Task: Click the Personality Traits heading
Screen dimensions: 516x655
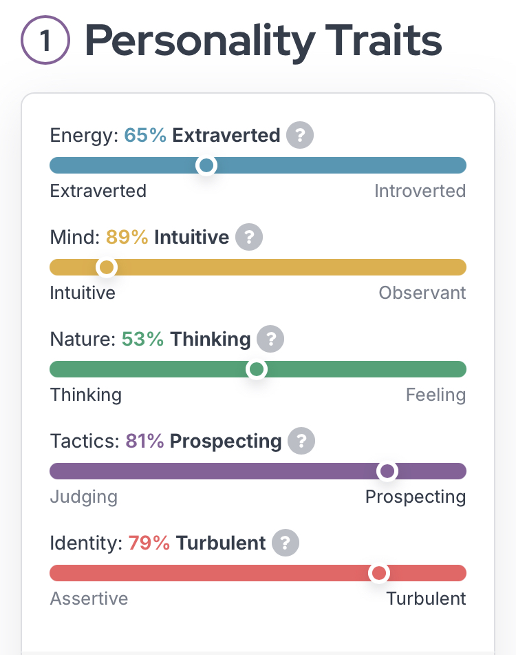Action: point(264,40)
